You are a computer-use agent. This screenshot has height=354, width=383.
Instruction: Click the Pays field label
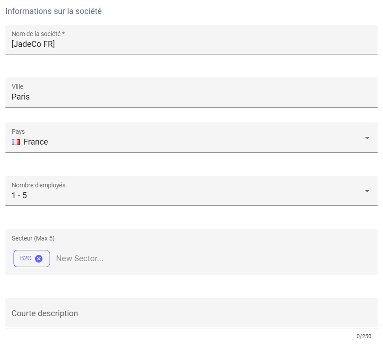[18, 132]
